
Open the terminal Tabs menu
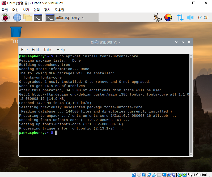pyautogui.click(x=48, y=50)
